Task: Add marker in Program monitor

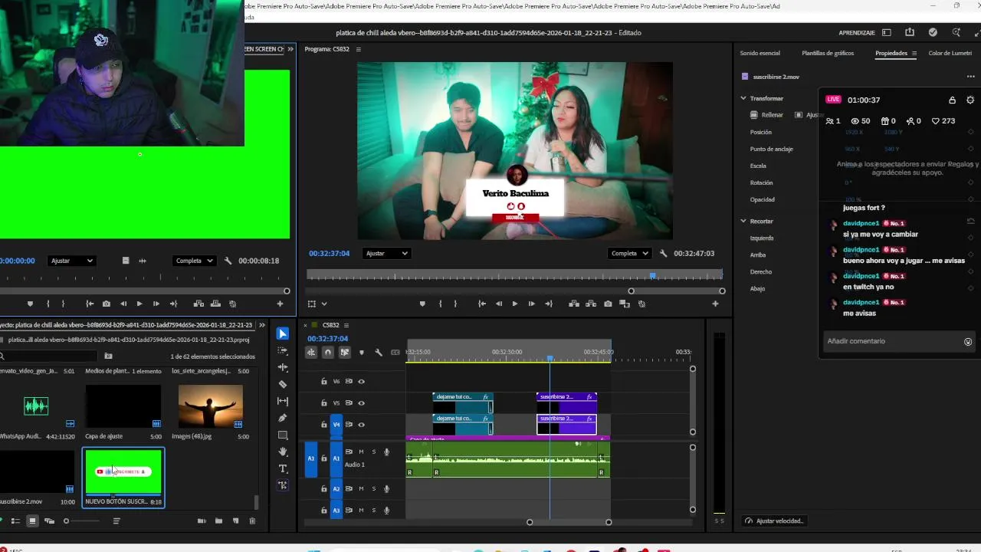Action: point(422,304)
